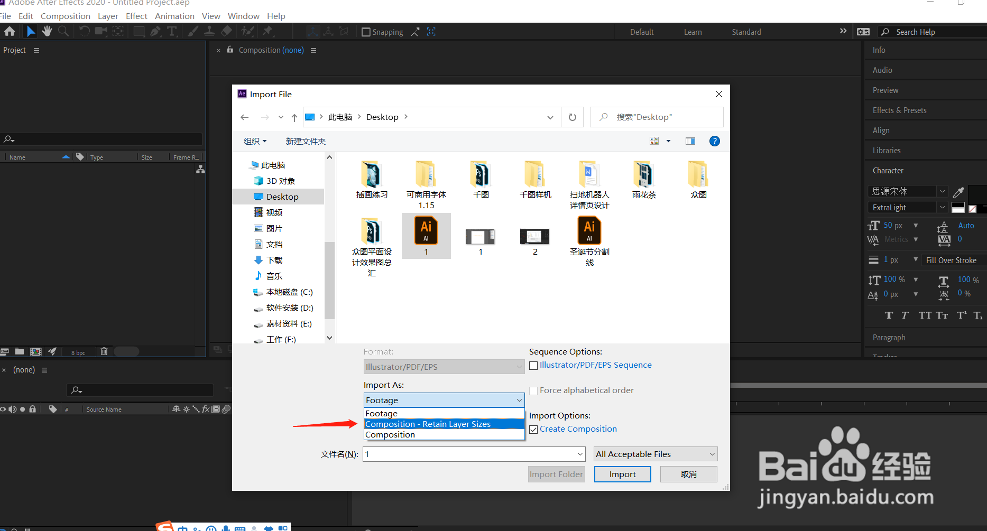Screen dimensions: 987x531
Task: Open the Effects & Presets panel
Action: 899,110
